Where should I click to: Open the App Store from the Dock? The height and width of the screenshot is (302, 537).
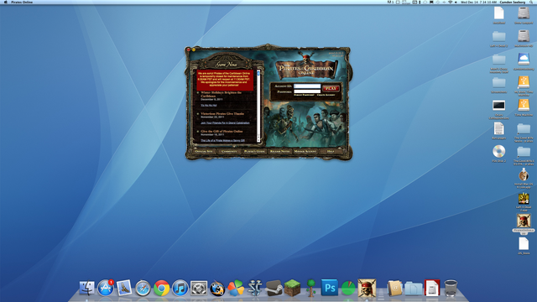(x=106, y=288)
